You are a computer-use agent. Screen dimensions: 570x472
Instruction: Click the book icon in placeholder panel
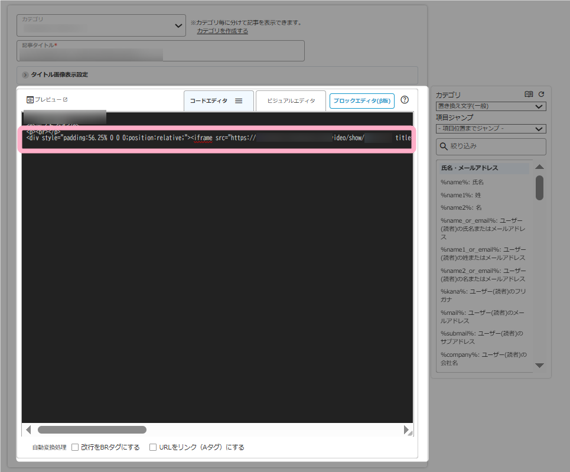[529, 95]
